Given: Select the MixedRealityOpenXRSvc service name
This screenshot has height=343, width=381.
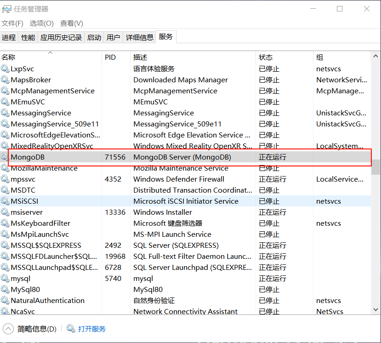Looking at the screenshot, I should 52,146.
